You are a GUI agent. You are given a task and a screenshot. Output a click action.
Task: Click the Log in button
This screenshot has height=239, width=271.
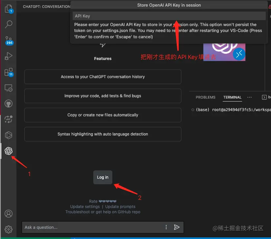click(x=103, y=177)
